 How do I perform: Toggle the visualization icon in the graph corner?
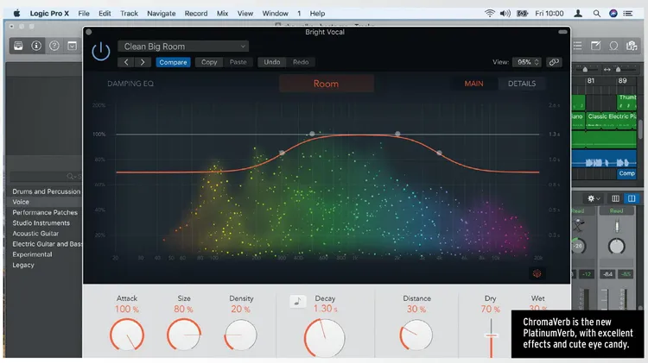tap(537, 273)
